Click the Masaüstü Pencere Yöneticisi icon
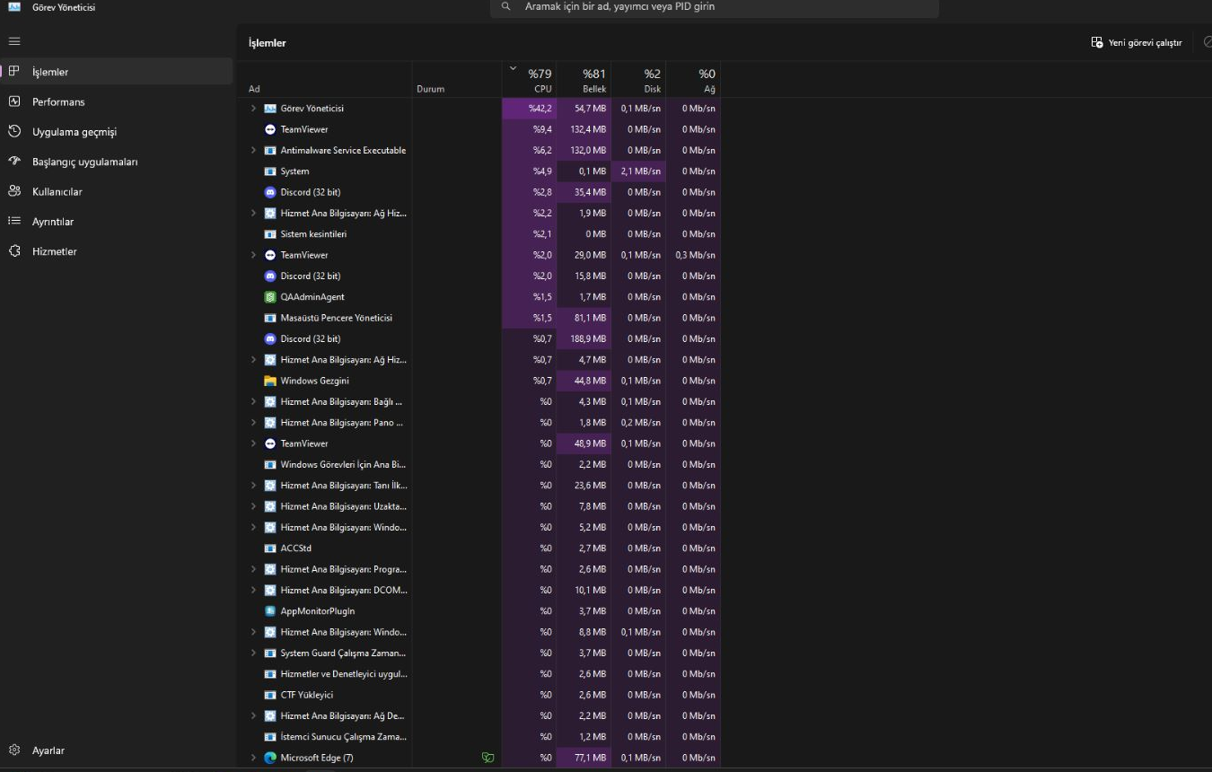This screenshot has height=772, width=1212. [270, 318]
